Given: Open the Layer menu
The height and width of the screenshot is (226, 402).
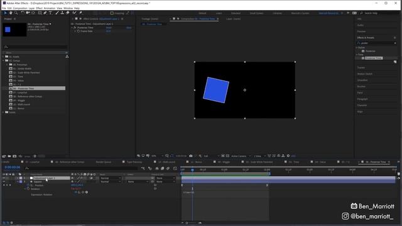Looking at the screenshot, I should click(31, 8).
